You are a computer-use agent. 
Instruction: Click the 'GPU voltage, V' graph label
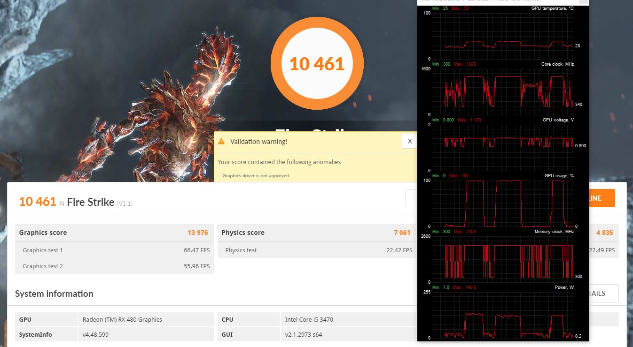click(558, 120)
